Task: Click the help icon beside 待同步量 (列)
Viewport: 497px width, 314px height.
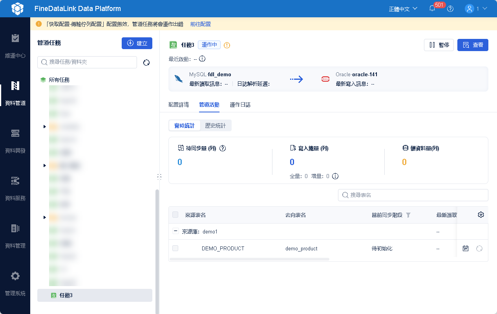Action: pos(223,148)
